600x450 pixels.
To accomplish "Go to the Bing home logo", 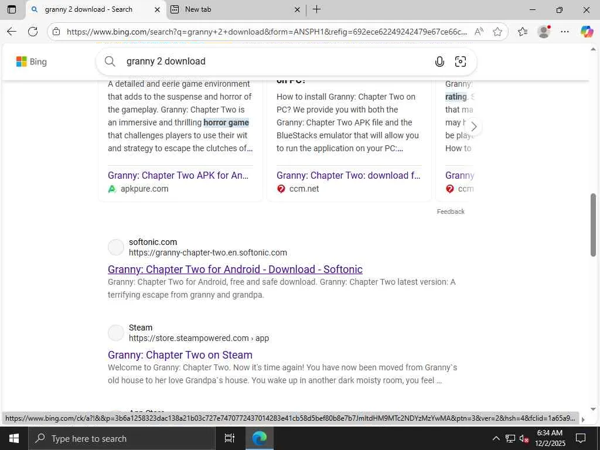I will coord(32,62).
